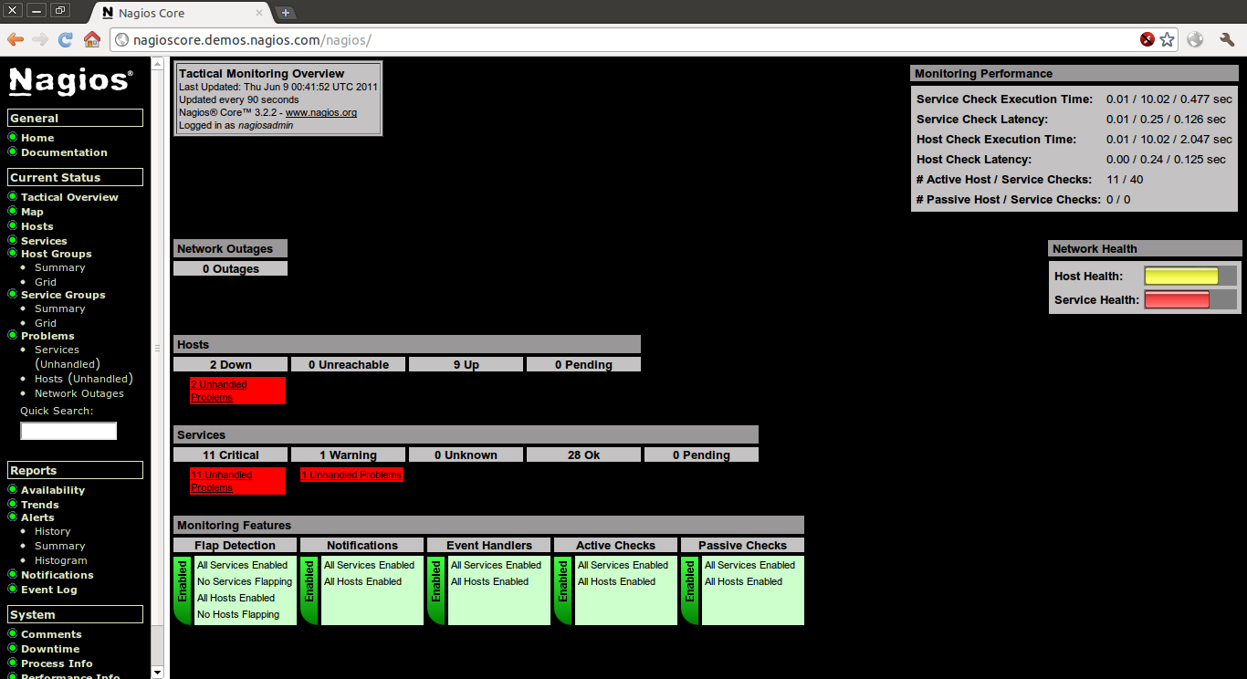This screenshot has height=679, width=1247.
Task: Click the green bullet beside Trends
Action: click(13, 504)
